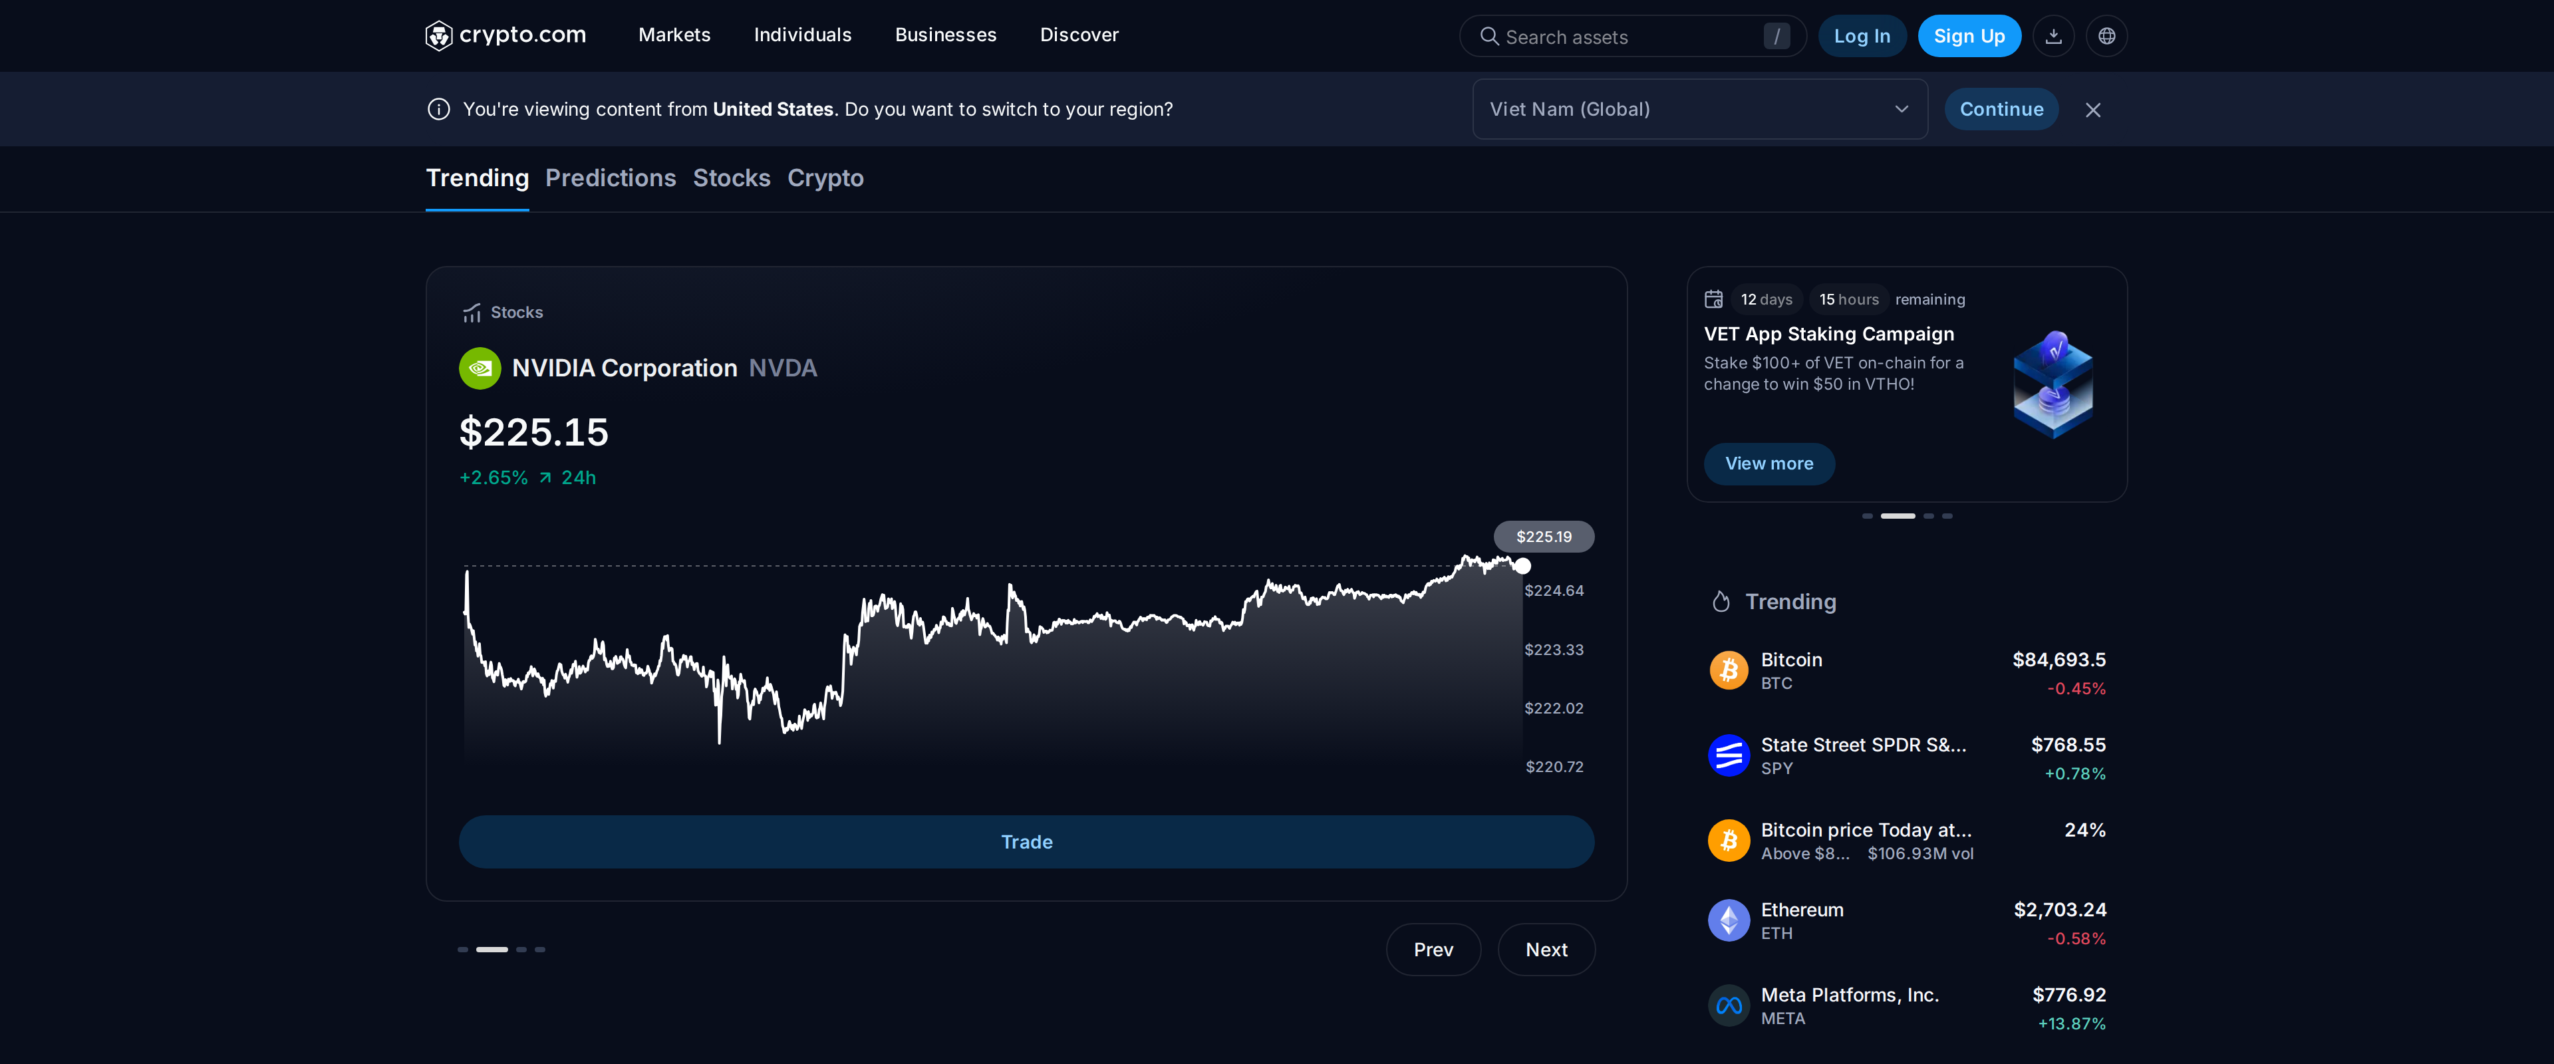The width and height of the screenshot is (2554, 1064).
Task: Click the Trending flame icon
Action: [1721, 602]
